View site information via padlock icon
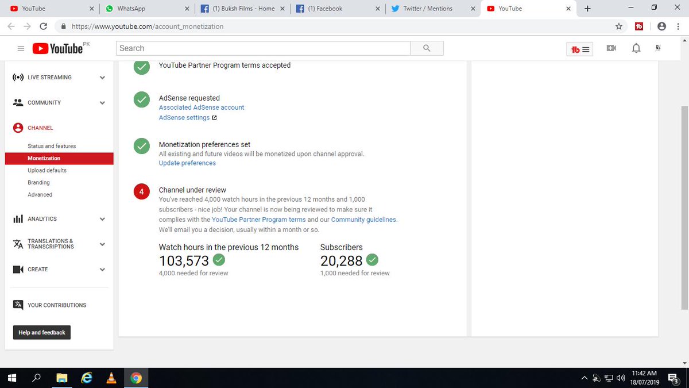689x388 pixels. pos(63,26)
